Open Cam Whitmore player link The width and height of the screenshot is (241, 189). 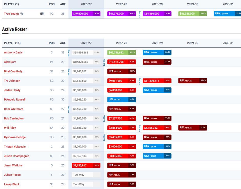[x=14, y=109]
